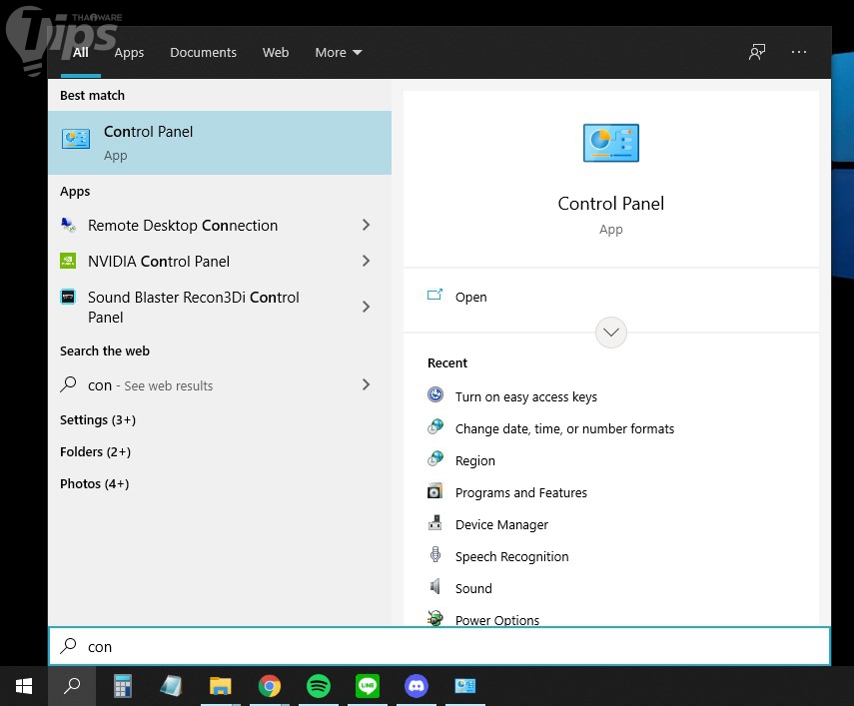Click the Speech Recognition microphone icon

pyautogui.click(x=435, y=554)
